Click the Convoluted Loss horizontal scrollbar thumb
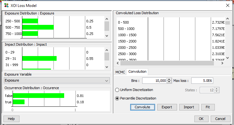This screenshot has width=234, height=125. click(x=167, y=63)
